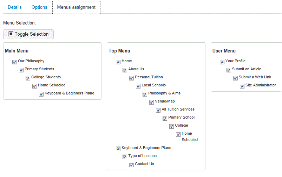Uncheck the Contact Us checkbox
Screen dimensions: 282x177
pos(131,165)
